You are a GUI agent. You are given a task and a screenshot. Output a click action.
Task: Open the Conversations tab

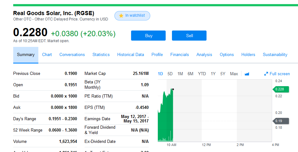pyautogui.click(x=72, y=55)
